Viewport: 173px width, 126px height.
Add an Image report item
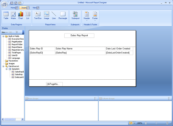[46, 16]
